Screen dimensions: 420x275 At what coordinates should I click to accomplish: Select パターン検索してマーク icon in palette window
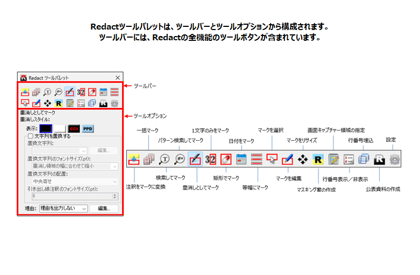59,92
